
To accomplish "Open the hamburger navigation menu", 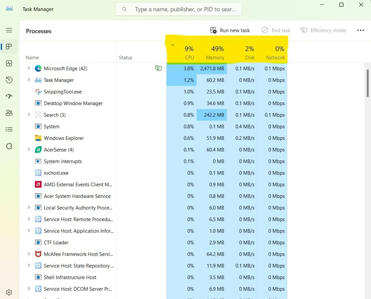I will click(x=9, y=30).
